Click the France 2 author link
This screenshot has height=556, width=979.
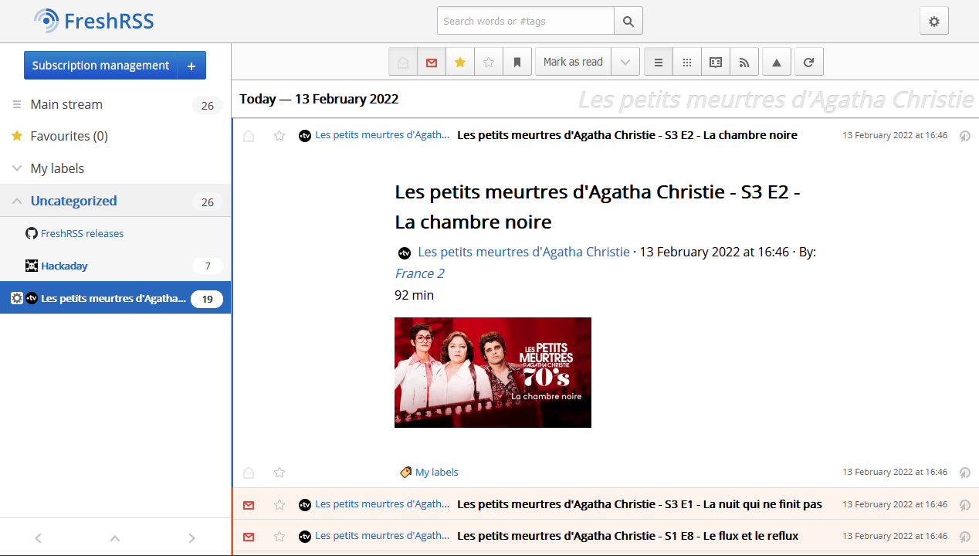419,273
